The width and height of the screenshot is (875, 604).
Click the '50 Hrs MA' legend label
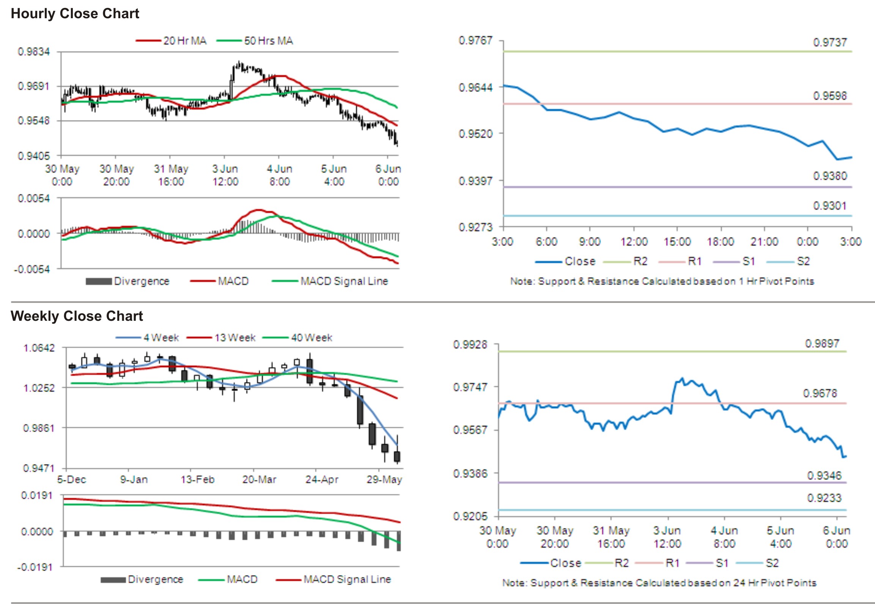tap(268, 41)
